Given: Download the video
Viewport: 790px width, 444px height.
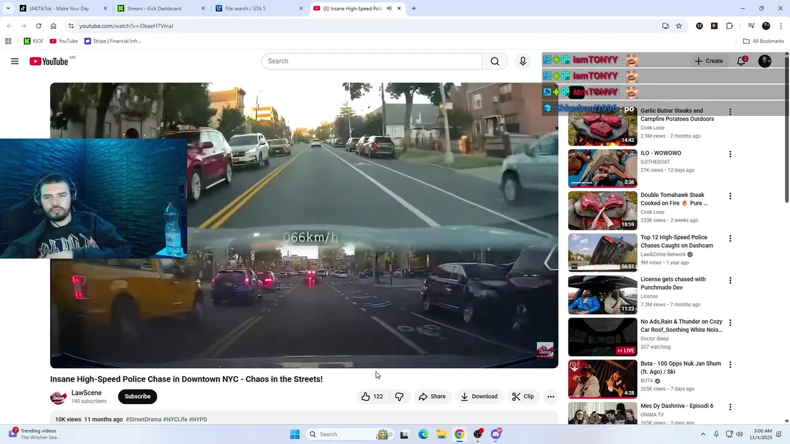Looking at the screenshot, I should click(x=479, y=397).
